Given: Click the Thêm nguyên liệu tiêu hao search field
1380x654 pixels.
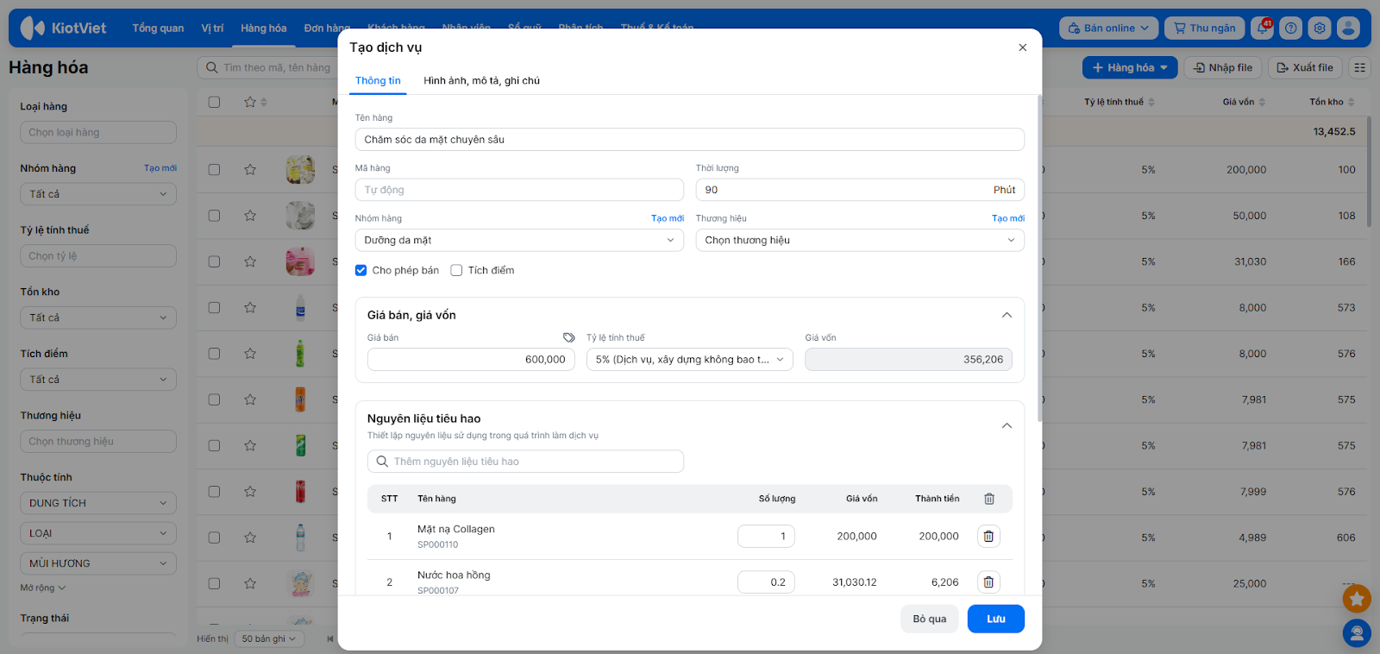Looking at the screenshot, I should pos(526,462).
